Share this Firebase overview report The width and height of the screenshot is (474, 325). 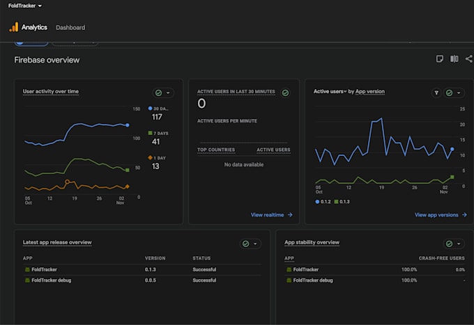pyautogui.click(x=469, y=58)
